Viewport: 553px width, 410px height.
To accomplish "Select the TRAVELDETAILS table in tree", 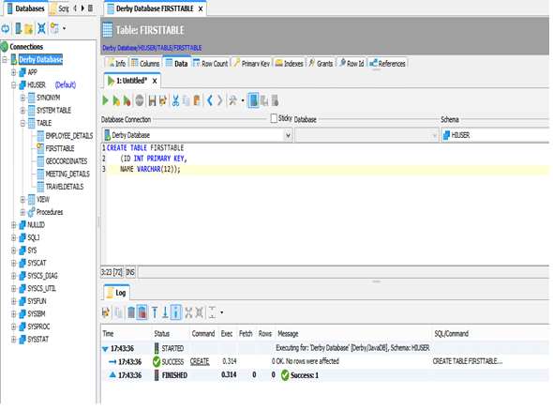I will (x=65, y=187).
